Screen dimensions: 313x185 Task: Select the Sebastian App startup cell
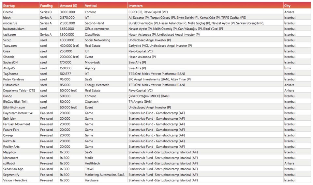(x=21, y=169)
